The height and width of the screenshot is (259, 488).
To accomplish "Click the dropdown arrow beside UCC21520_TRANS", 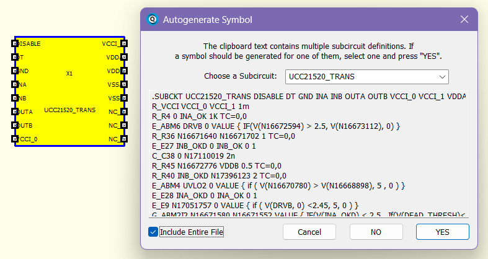I will (441, 76).
